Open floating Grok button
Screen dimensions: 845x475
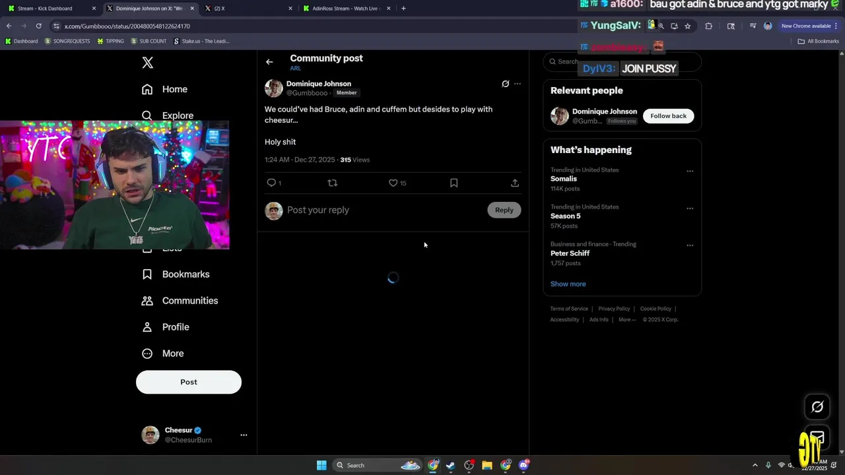[x=817, y=407]
